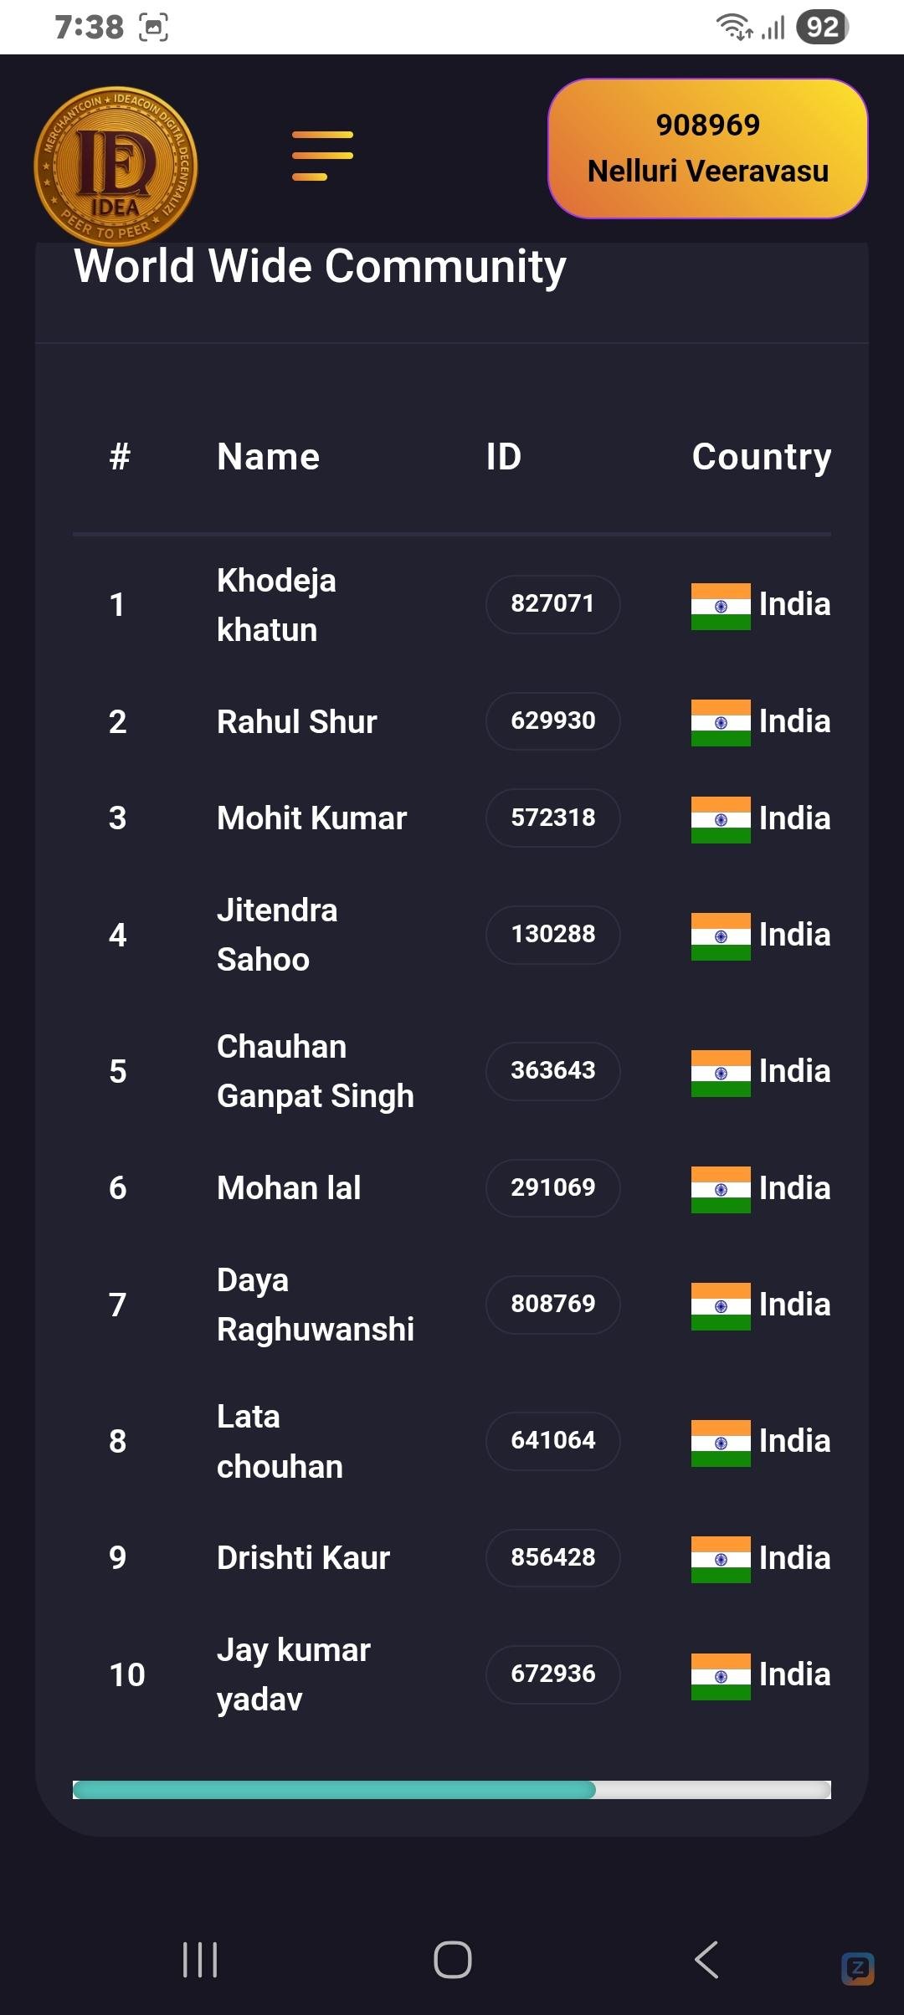Tap ID badge 856428 for Drishti Kaur
Image resolution: width=904 pixels, height=2015 pixels.
[x=552, y=1557]
